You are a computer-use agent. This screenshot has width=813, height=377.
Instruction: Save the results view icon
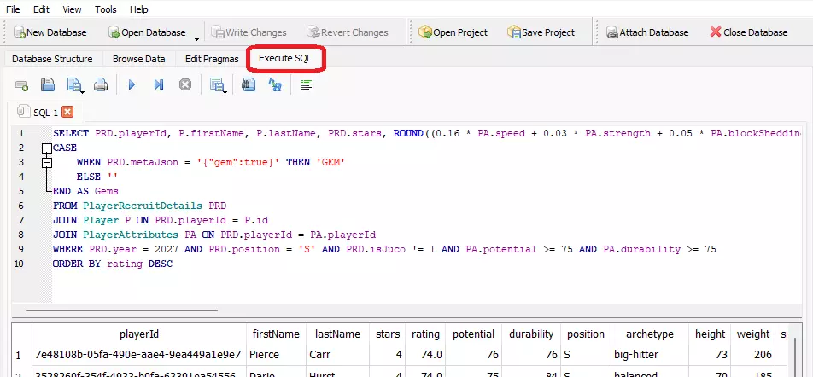(216, 84)
